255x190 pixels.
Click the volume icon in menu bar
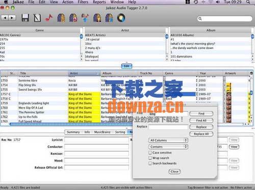click(218, 2)
